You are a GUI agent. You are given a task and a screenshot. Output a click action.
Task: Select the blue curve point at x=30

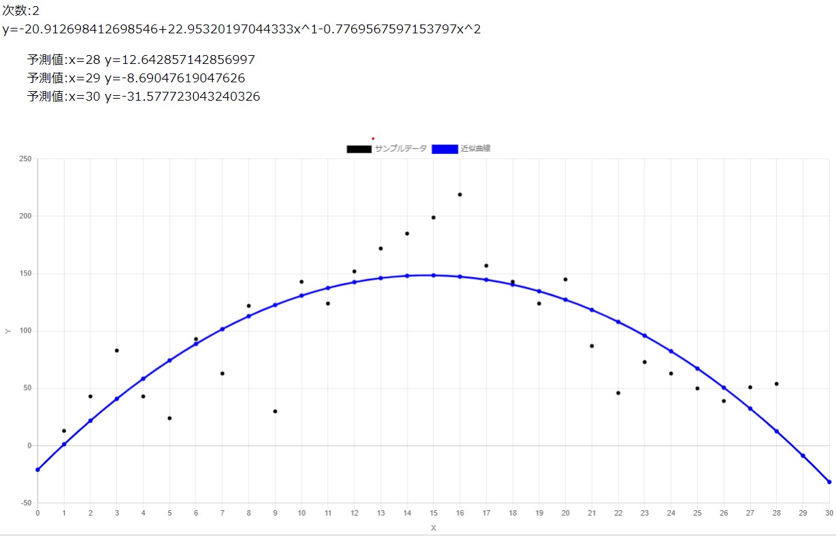[x=829, y=482]
